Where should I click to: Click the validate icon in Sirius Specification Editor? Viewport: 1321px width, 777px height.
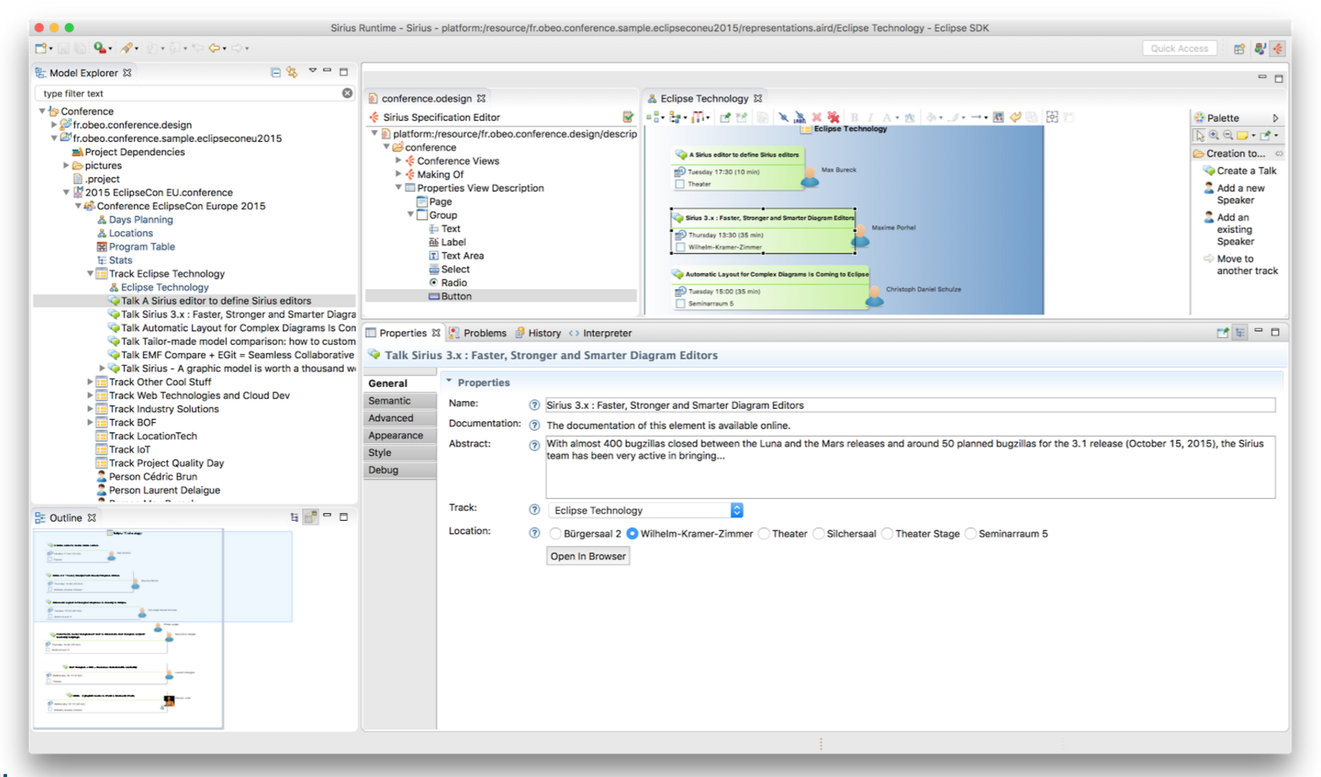pyautogui.click(x=628, y=117)
